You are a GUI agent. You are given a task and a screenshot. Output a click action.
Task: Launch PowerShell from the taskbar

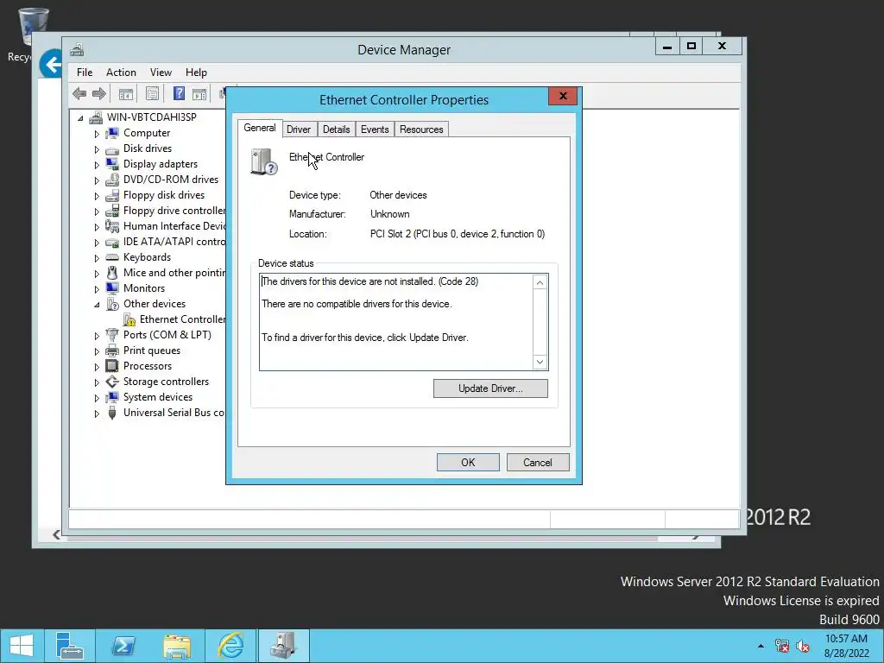tap(123, 646)
